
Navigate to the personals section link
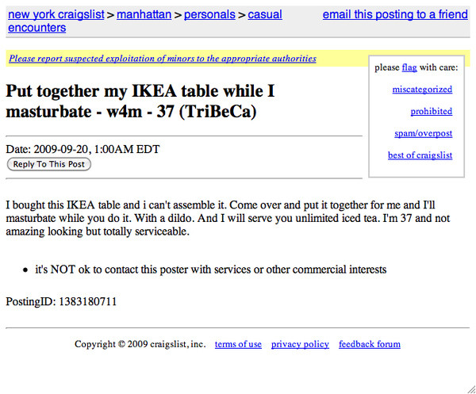[211, 14]
